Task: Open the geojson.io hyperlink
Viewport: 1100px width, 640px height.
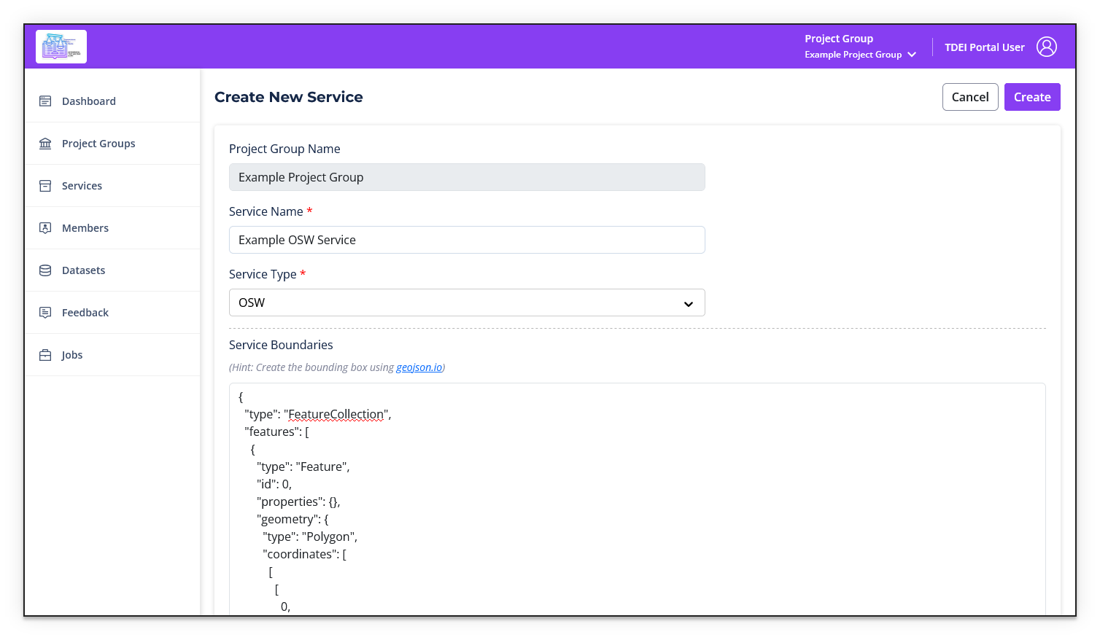Action: (x=419, y=367)
